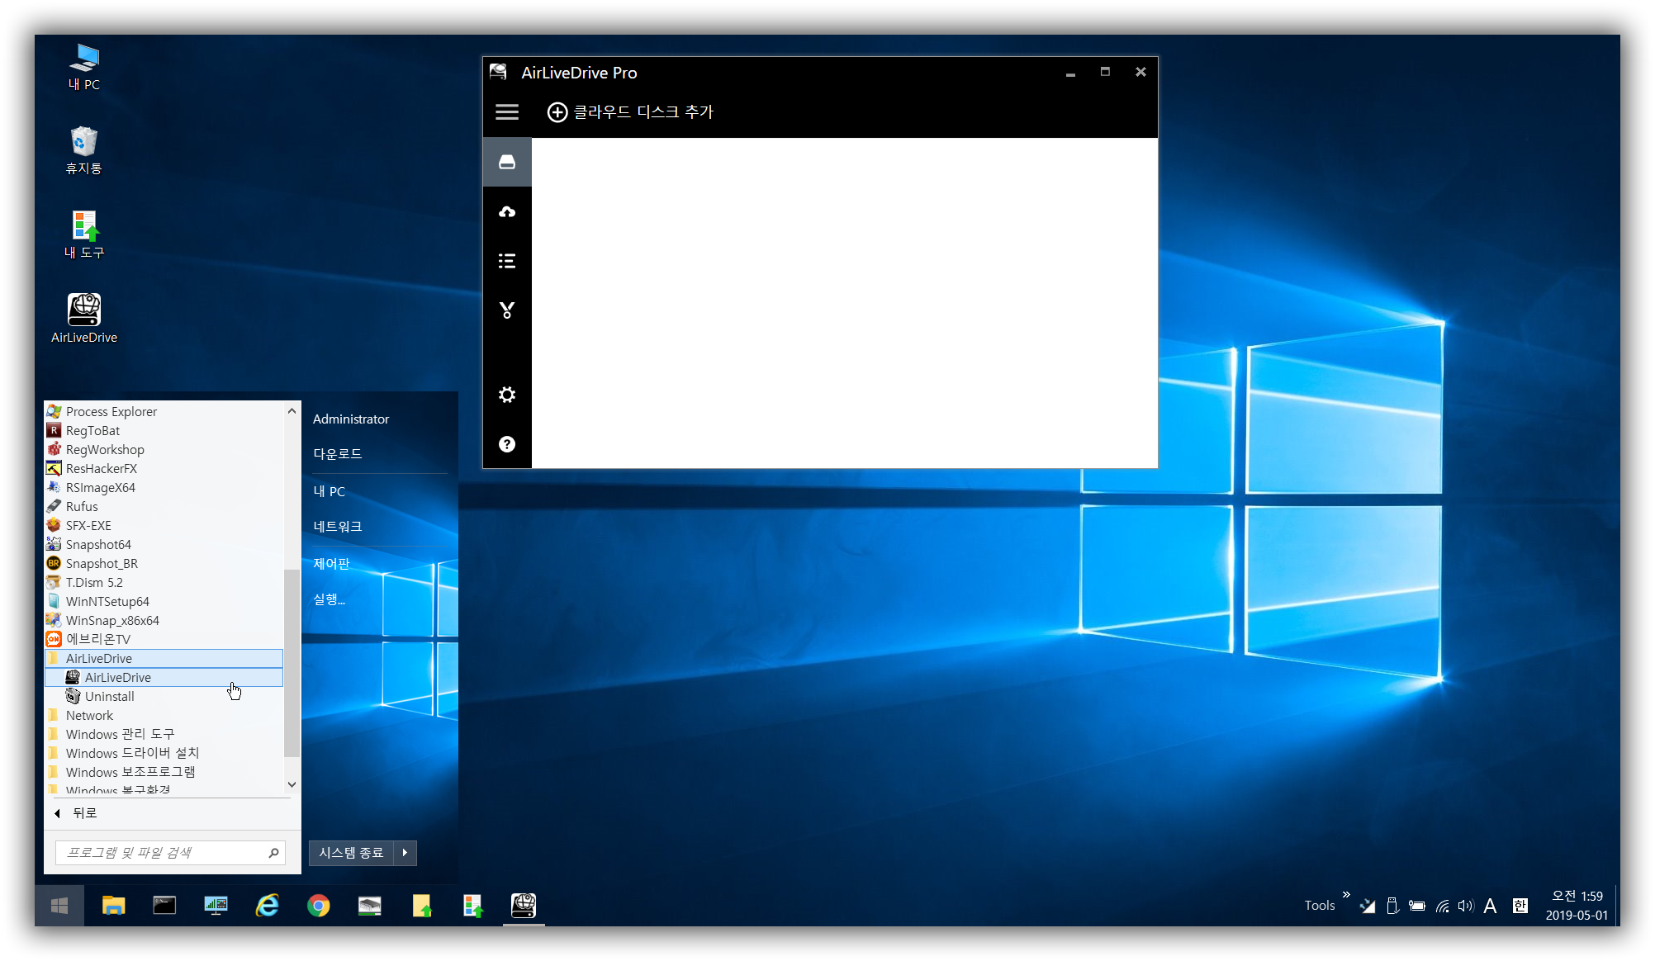Launch AirLiveDrive entry under AirLiveDrive folder
This screenshot has height=961, width=1655.
164,677
